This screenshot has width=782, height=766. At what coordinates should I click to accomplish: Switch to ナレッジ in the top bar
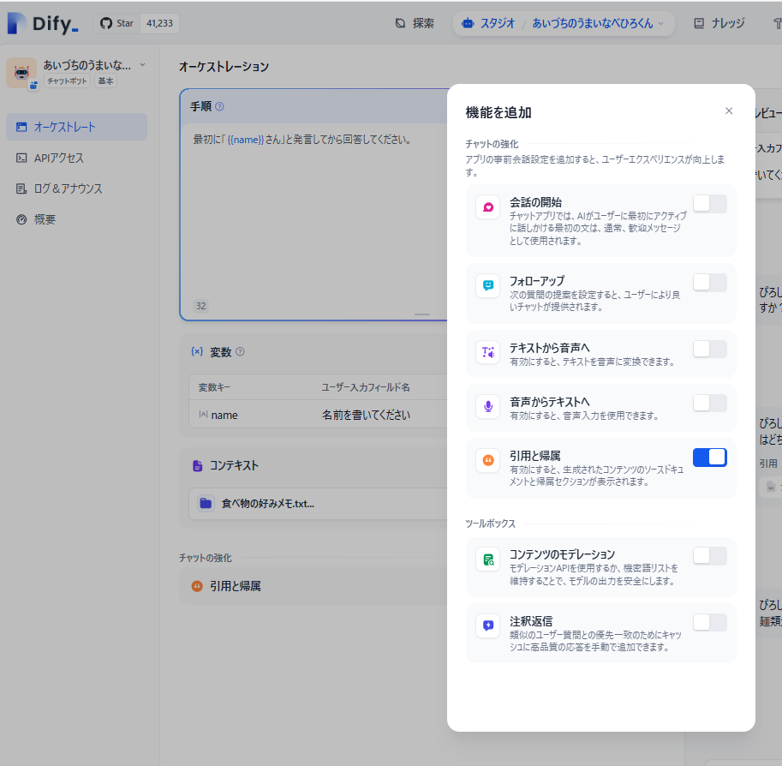point(721,23)
